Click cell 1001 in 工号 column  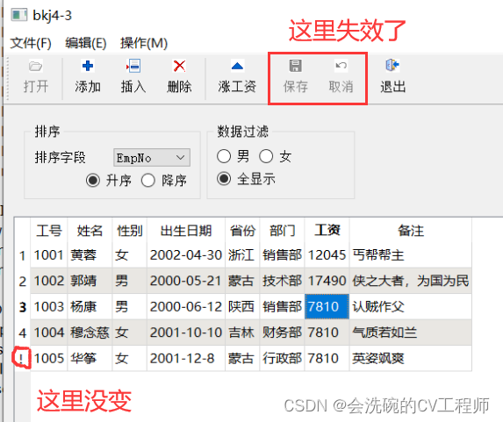tap(49, 255)
